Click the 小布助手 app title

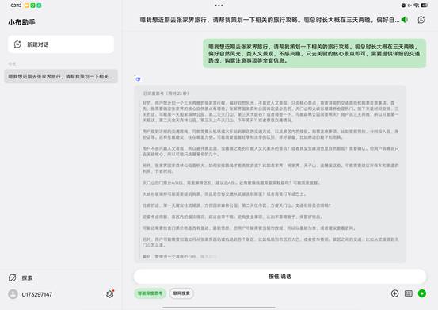[21, 22]
